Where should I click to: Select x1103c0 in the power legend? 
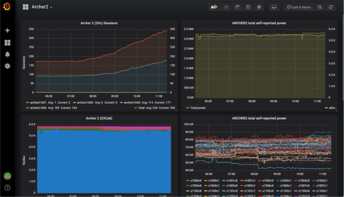pos(304,191)
